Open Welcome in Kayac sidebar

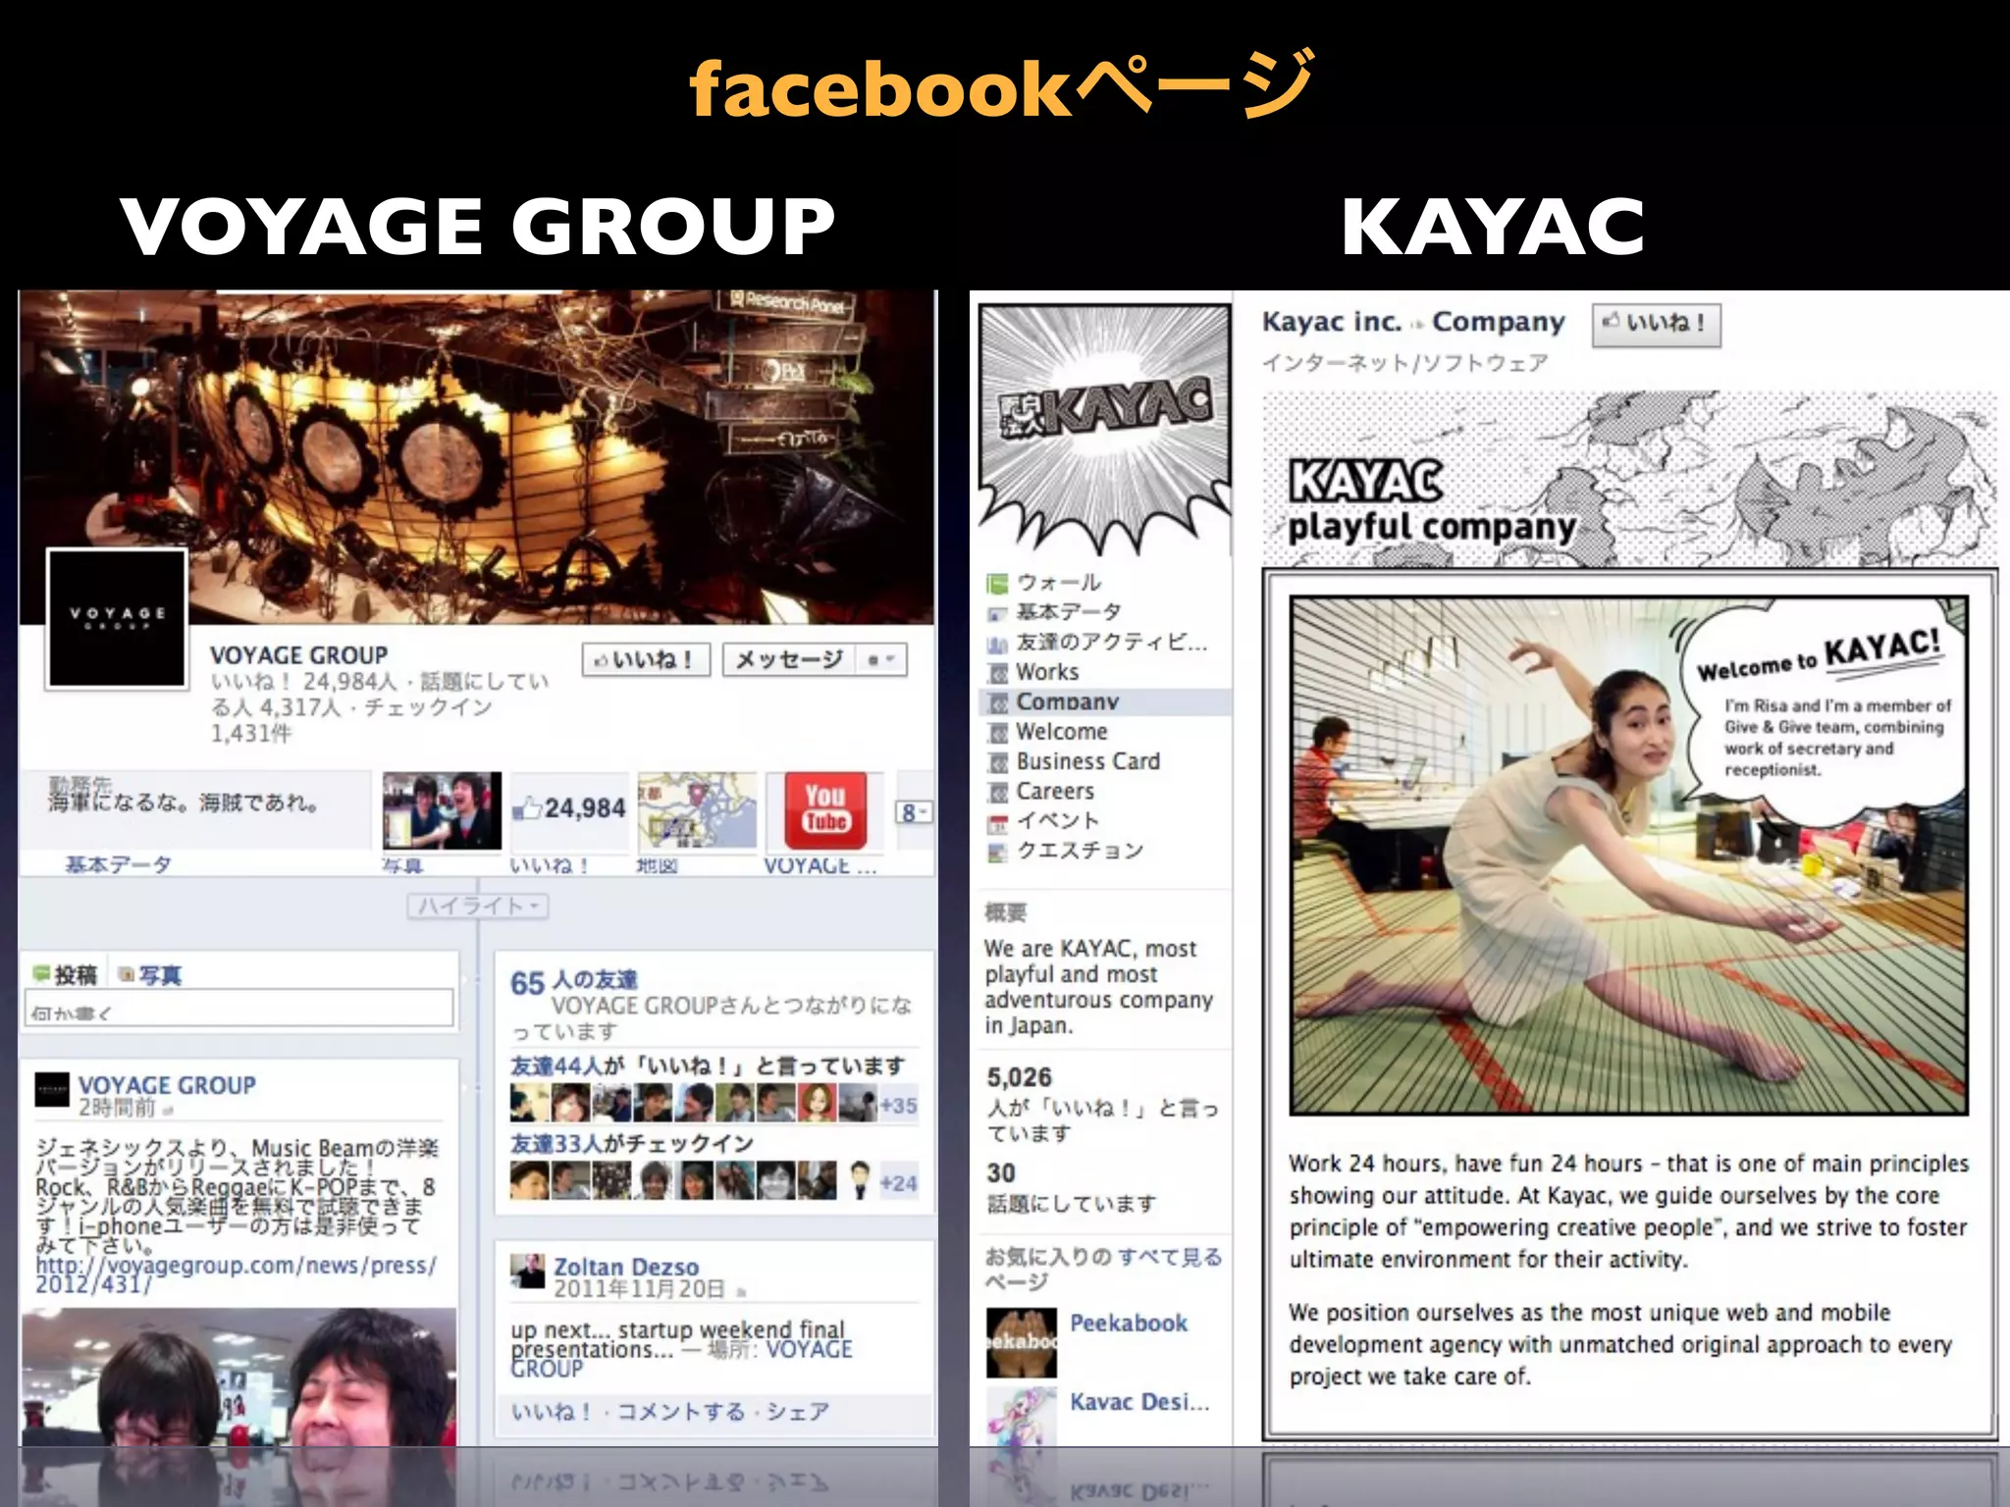(x=1062, y=731)
